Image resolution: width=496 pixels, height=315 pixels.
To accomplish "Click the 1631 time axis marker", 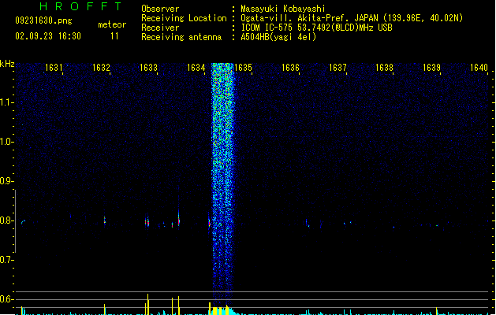I will [54, 68].
